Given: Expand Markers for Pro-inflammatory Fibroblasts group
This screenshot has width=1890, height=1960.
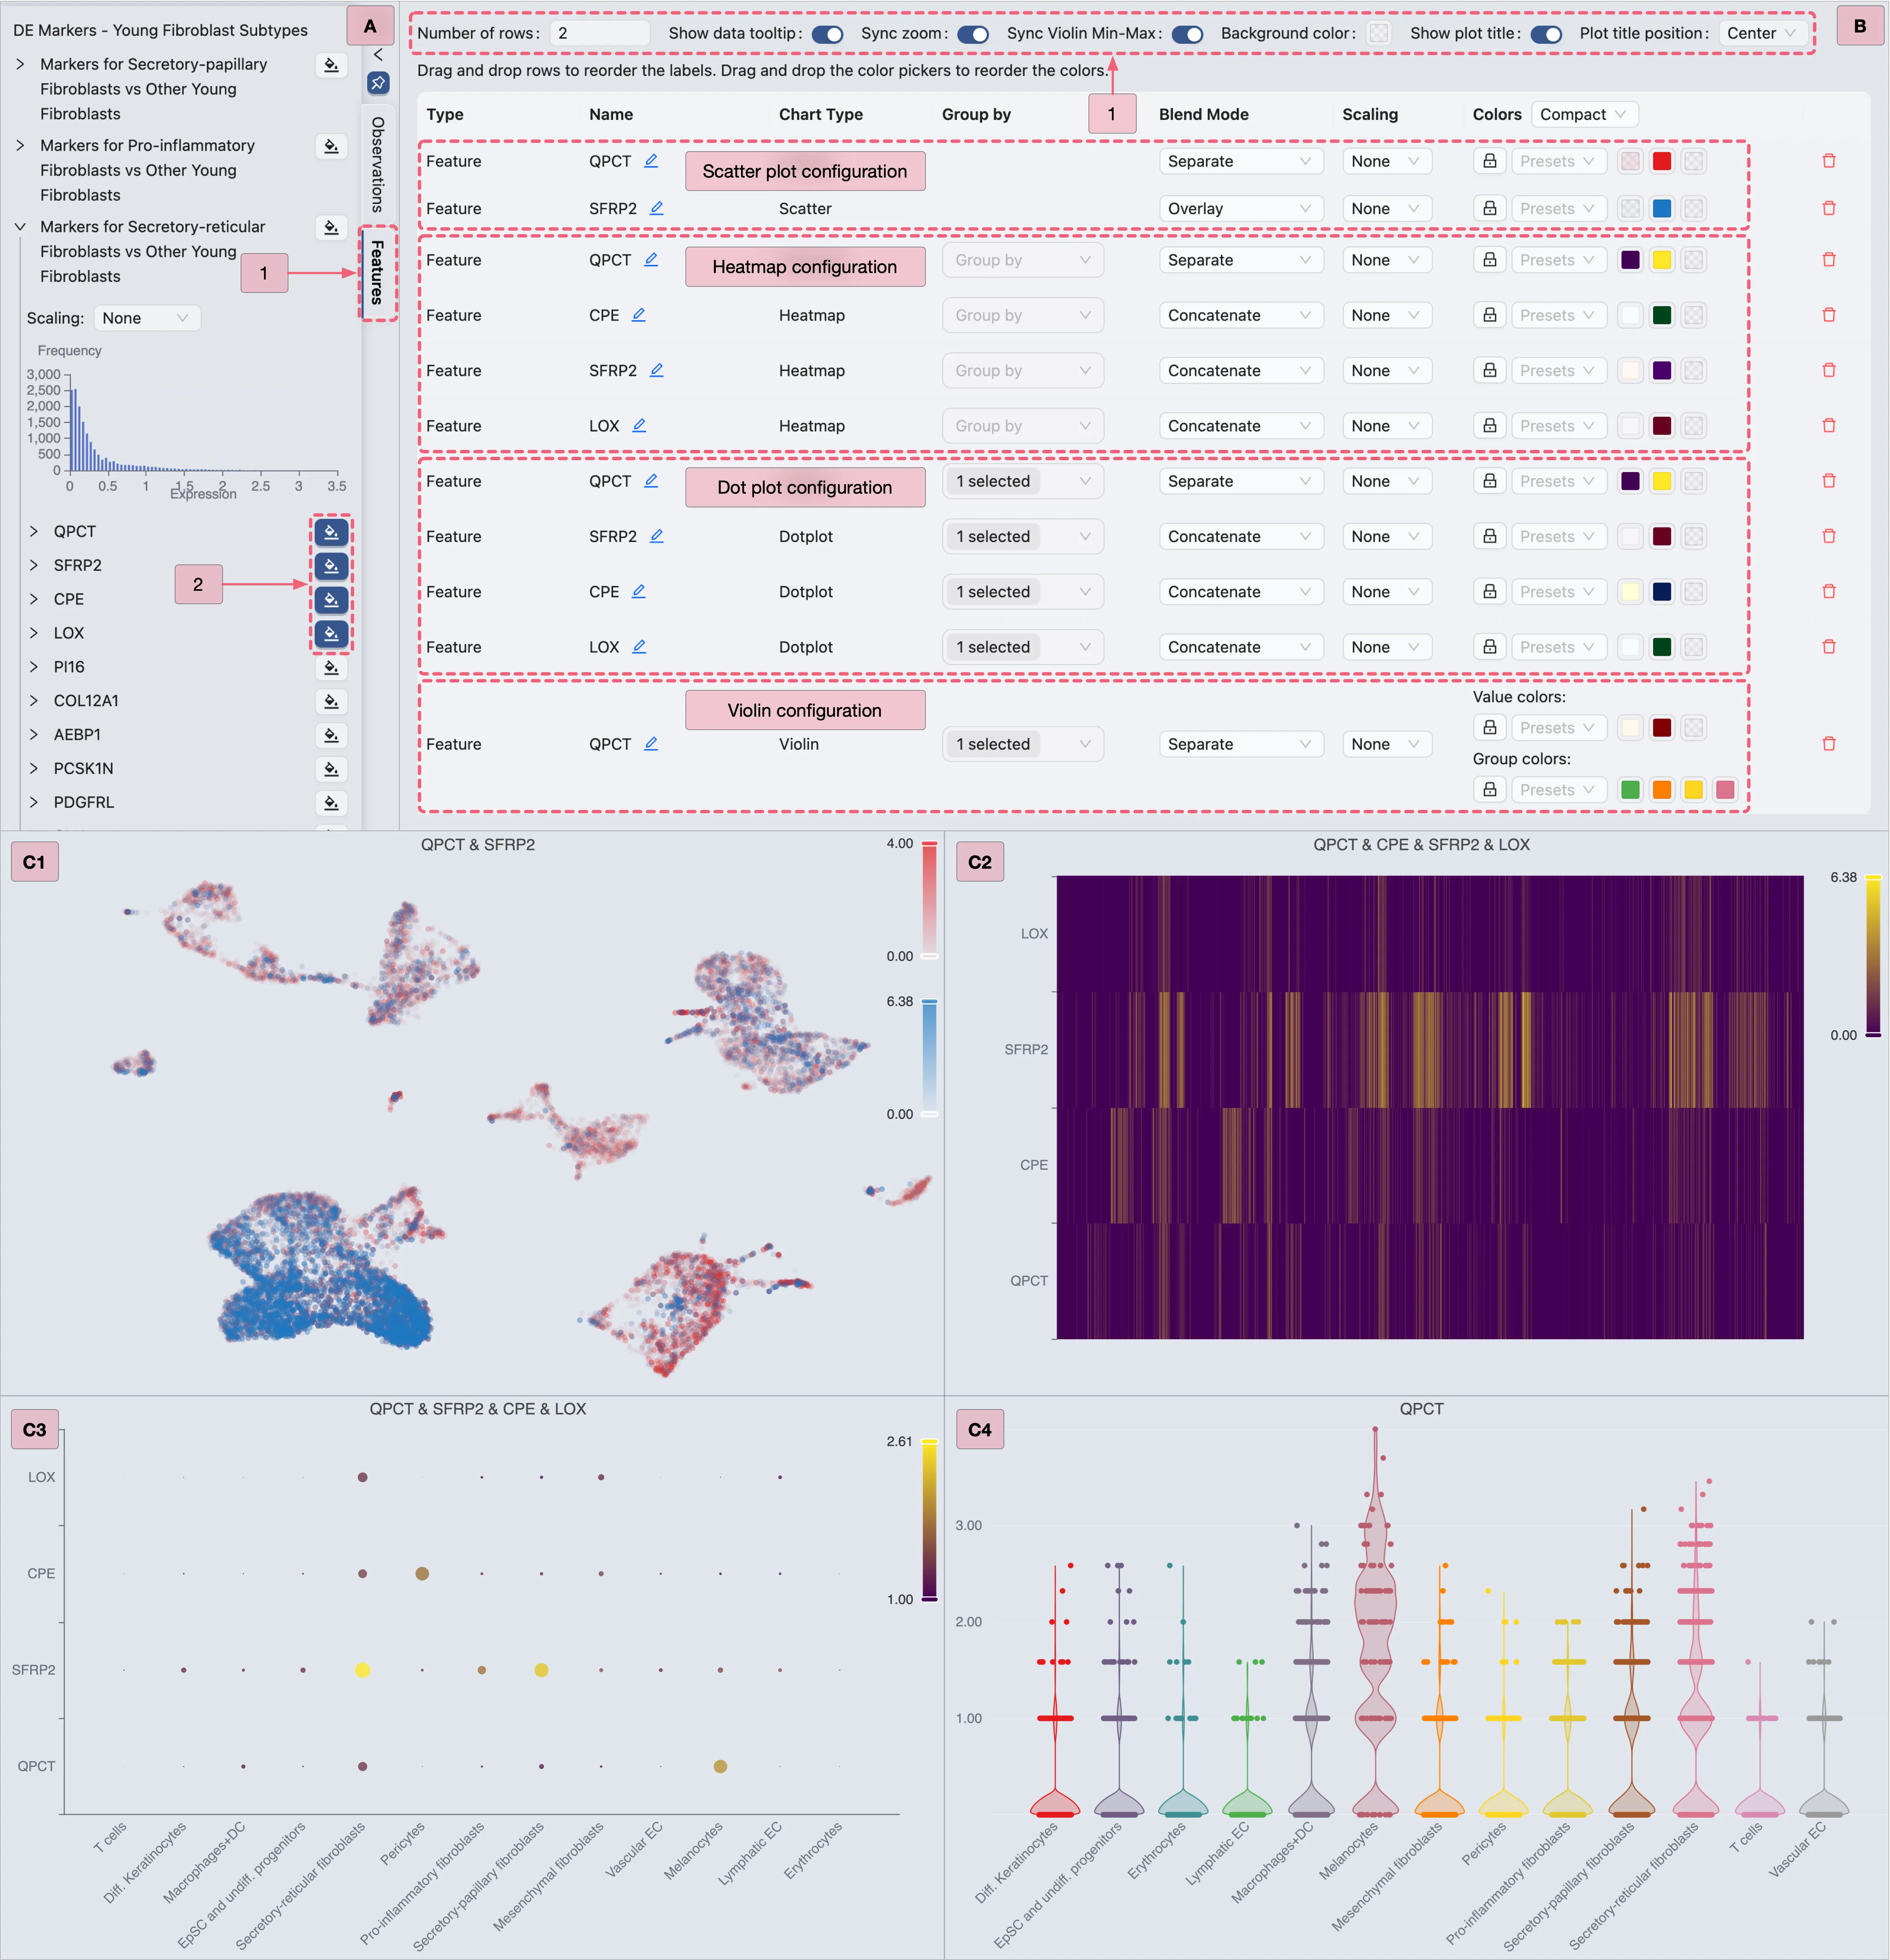Looking at the screenshot, I should pos(20,146).
